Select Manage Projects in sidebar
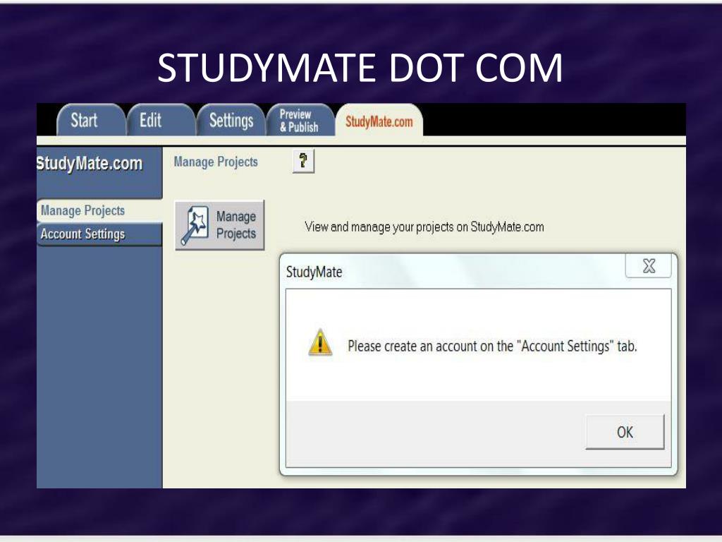The image size is (722, 542). 99,210
